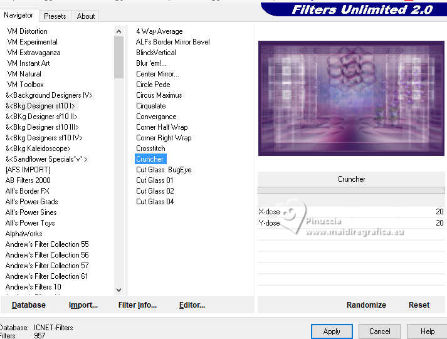Select &<Bkg Designer sf10 III> category
Image resolution: width=447 pixels, height=339 pixels.
pos(42,127)
